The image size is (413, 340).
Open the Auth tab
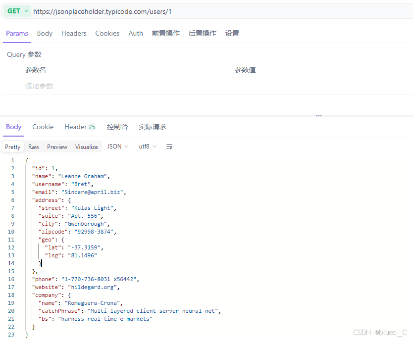point(136,34)
